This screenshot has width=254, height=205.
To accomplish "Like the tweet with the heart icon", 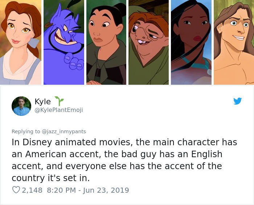I will [x=16, y=190].
